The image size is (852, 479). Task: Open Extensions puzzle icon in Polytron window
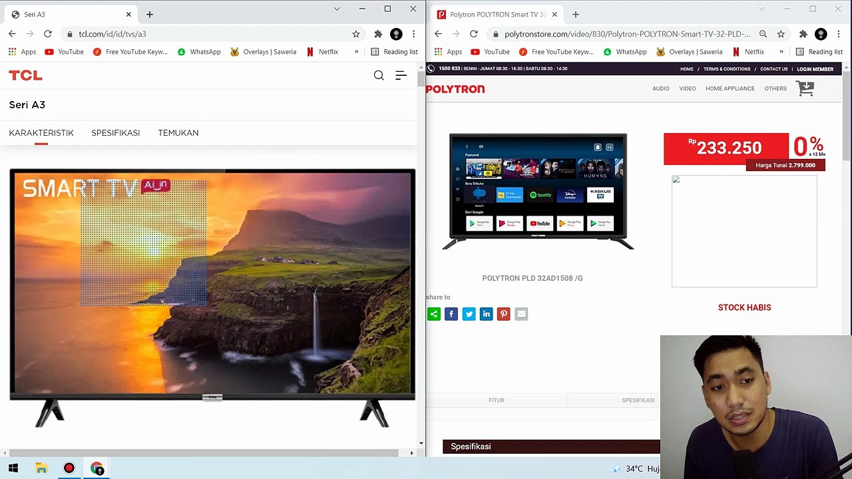pyautogui.click(x=803, y=34)
